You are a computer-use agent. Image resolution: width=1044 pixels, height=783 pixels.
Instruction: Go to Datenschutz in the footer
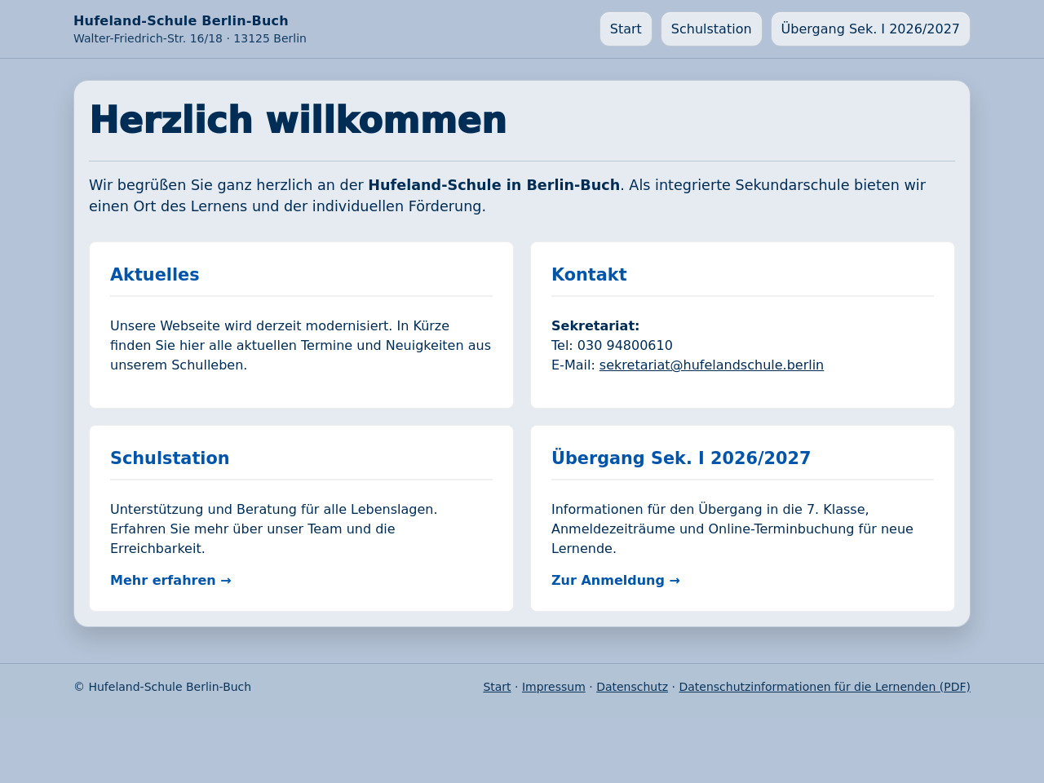point(632,687)
